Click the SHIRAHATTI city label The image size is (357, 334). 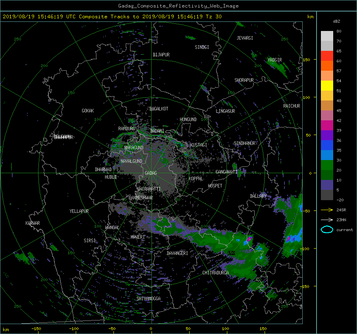pos(149,189)
